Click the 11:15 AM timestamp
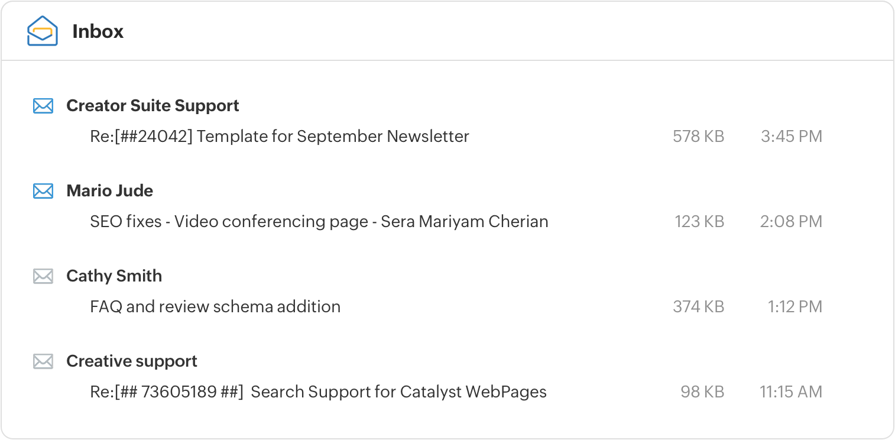The image size is (895, 440). tap(791, 392)
